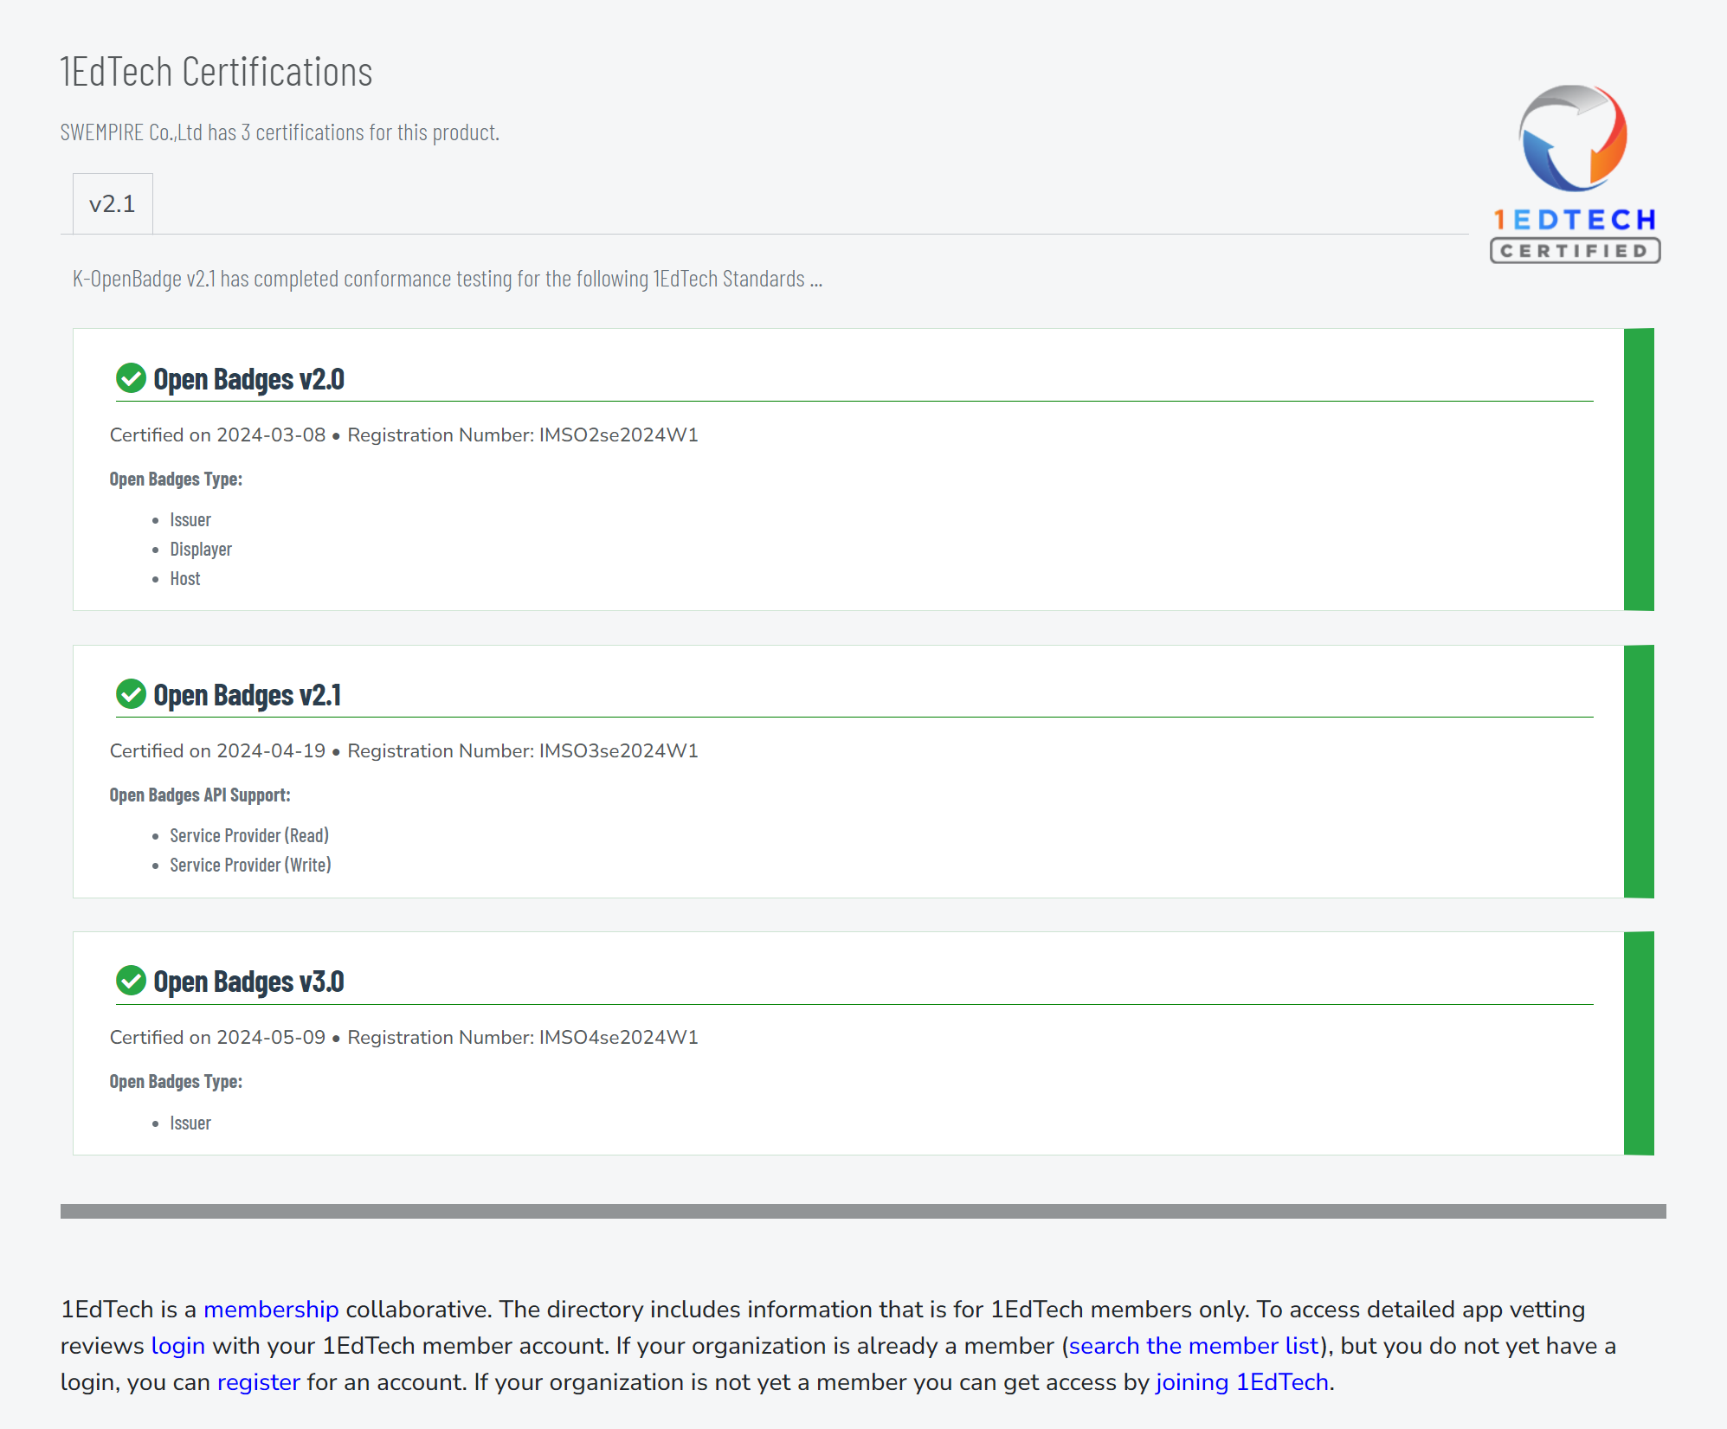Click Service Provider (Read) list item
Screen dimensions: 1727x1429
pyautogui.click(x=249, y=836)
